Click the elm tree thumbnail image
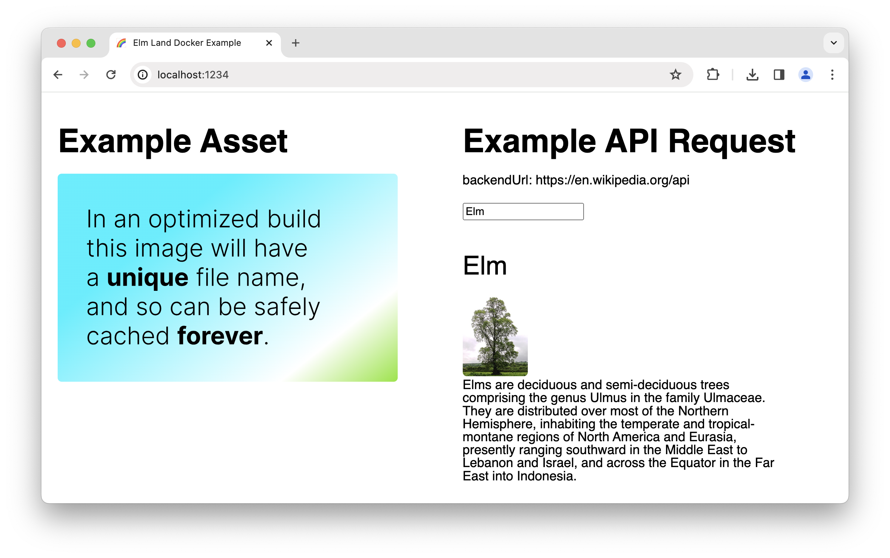 click(495, 336)
